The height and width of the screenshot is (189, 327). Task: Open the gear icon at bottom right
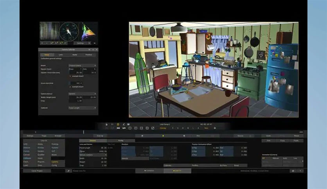click(x=293, y=171)
